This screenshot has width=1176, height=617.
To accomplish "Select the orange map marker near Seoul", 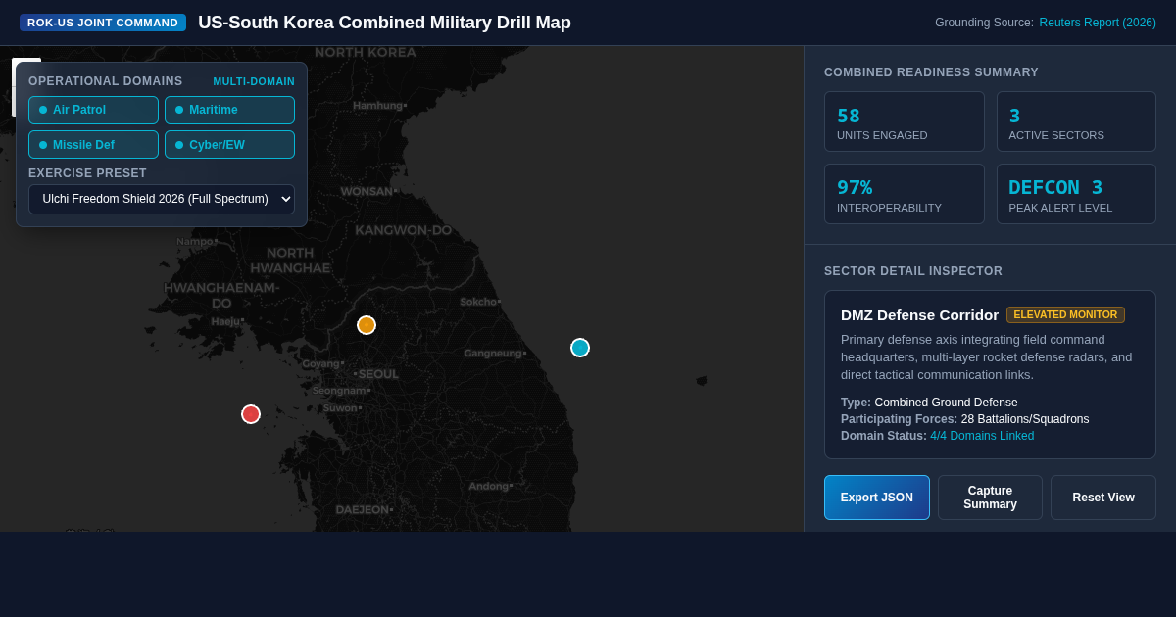I will pyautogui.click(x=367, y=325).
